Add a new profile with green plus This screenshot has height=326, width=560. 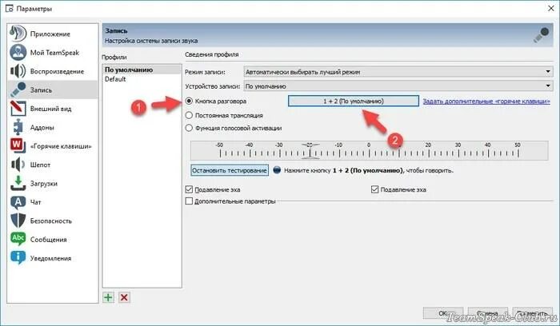point(108,297)
